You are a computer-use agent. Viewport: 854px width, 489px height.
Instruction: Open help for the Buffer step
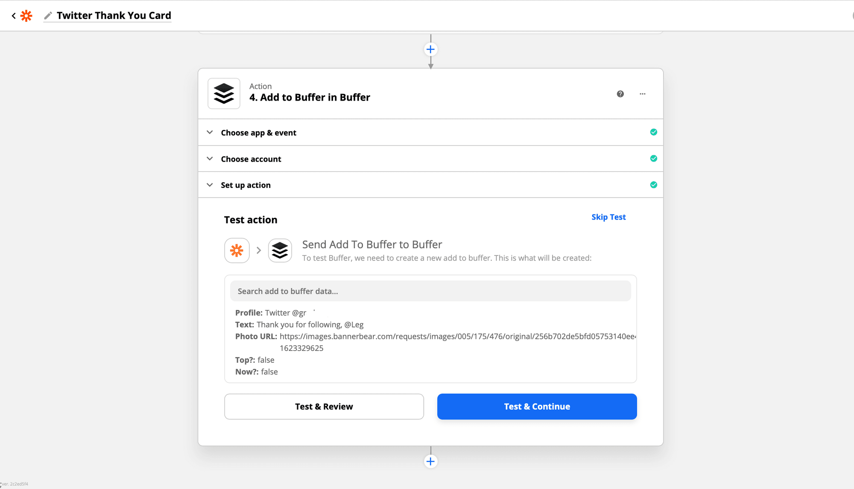point(620,94)
